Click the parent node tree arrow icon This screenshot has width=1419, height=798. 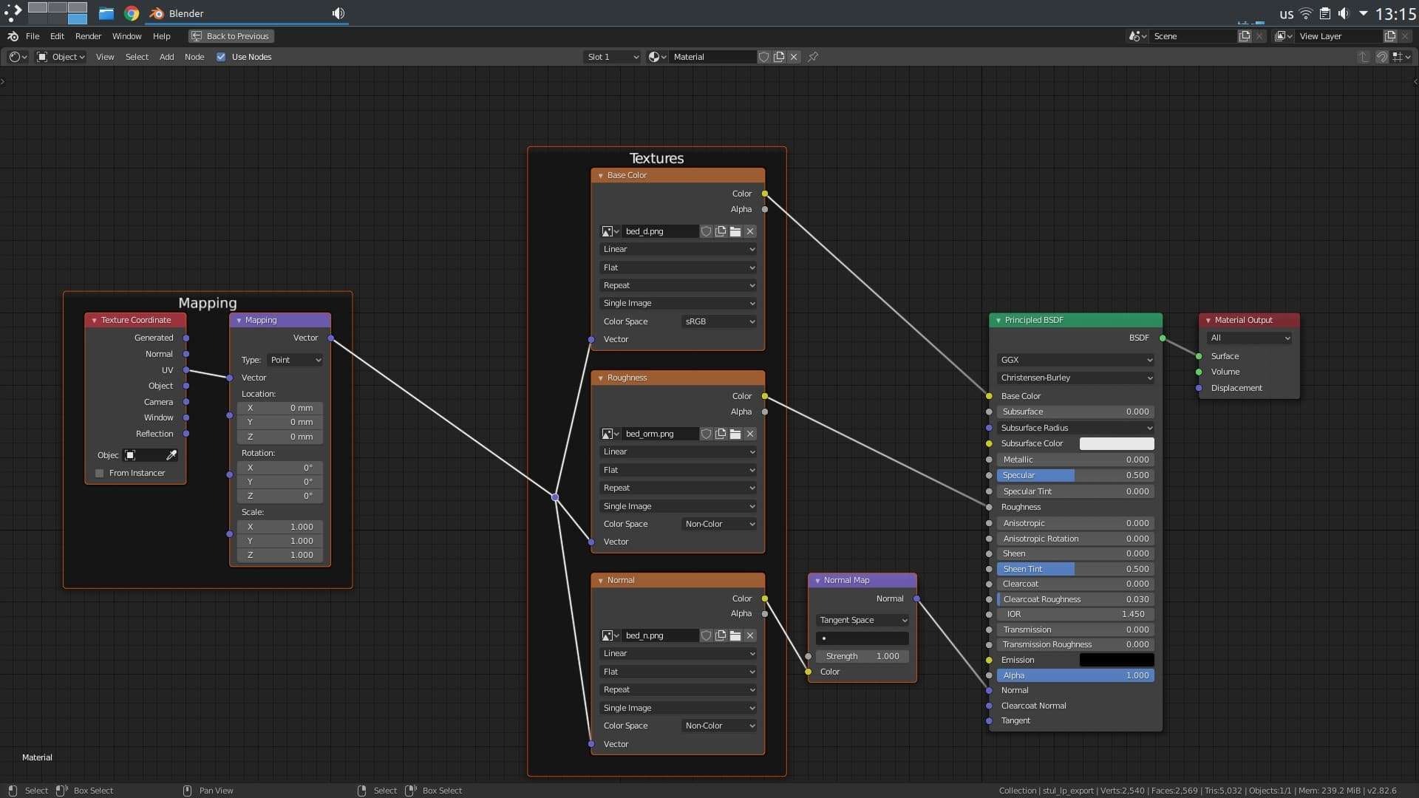tap(1364, 57)
